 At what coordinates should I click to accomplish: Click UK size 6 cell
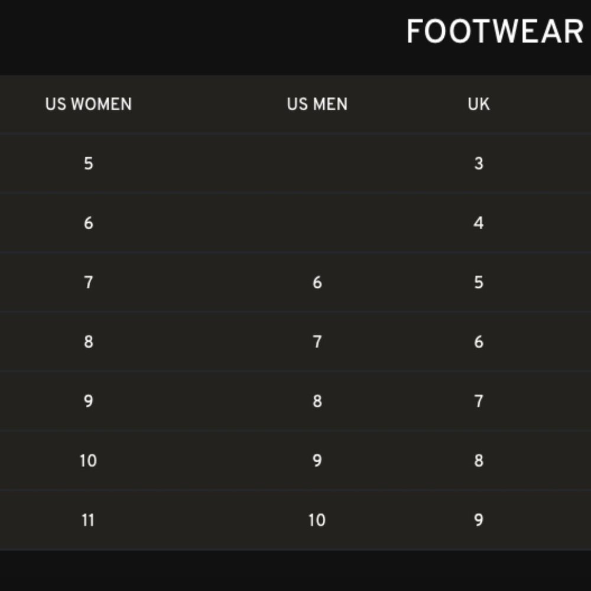(479, 342)
